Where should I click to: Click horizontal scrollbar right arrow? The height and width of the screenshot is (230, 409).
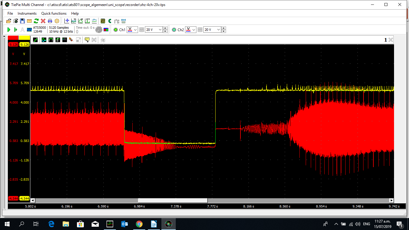[x=391, y=200]
